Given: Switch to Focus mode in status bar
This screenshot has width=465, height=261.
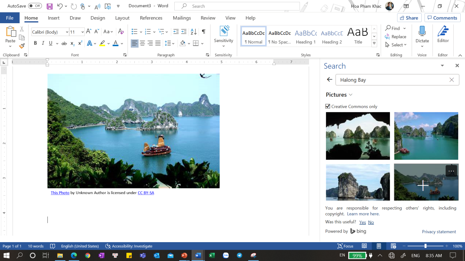Looking at the screenshot, I should [345, 246].
